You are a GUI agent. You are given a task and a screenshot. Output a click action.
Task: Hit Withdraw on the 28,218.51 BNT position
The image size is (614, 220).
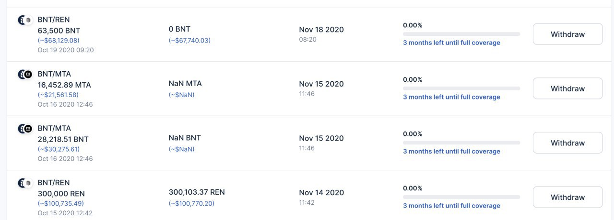(x=567, y=143)
